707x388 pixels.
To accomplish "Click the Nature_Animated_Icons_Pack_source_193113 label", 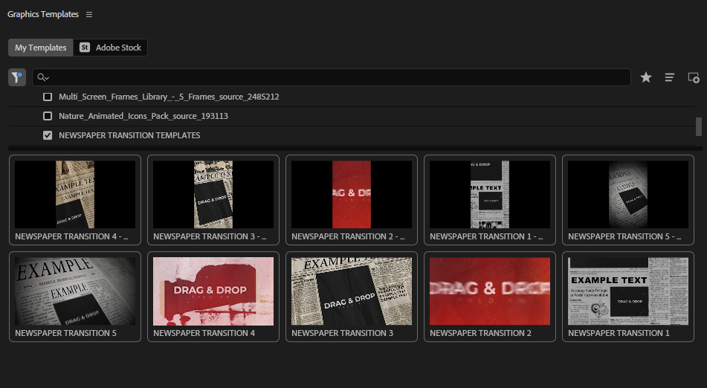I will 143,116.
